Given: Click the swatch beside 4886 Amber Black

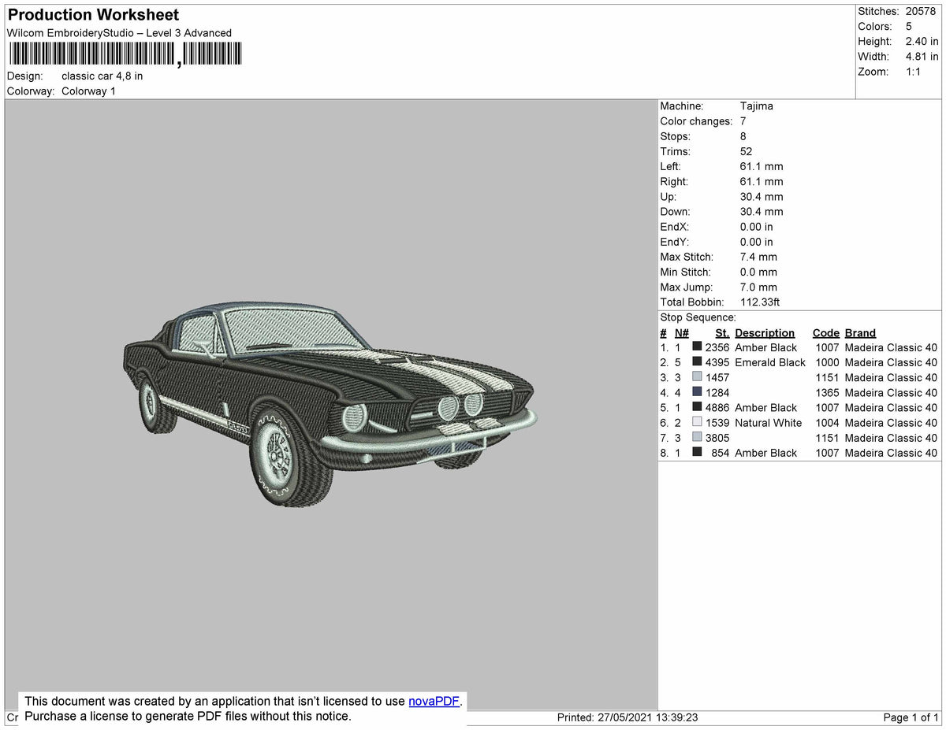Looking at the screenshot, I should click(698, 407).
